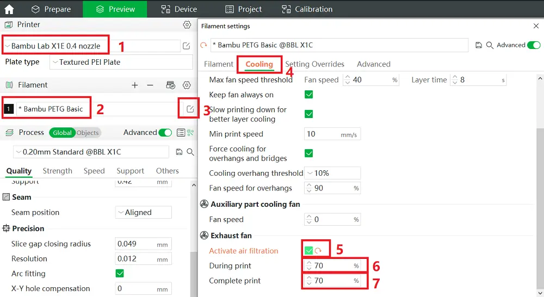Edit the Bambu Lab X1E printer preset

tap(186, 46)
